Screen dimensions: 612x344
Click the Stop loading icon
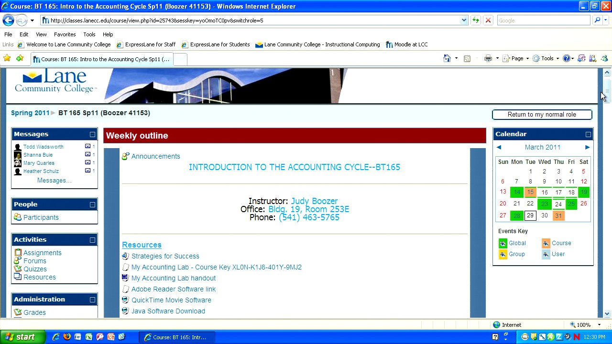click(x=488, y=20)
